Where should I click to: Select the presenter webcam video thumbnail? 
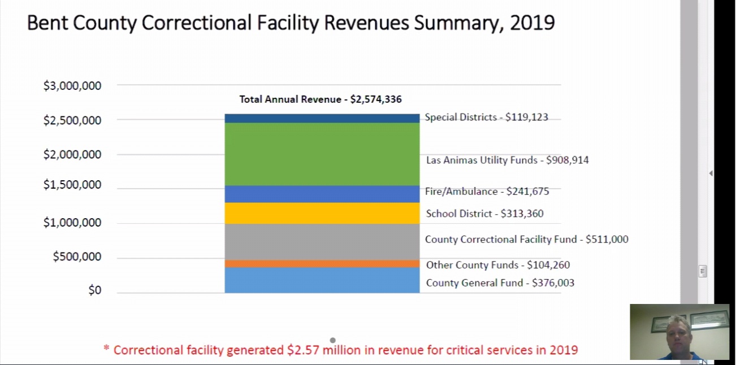(x=679, y=332)
